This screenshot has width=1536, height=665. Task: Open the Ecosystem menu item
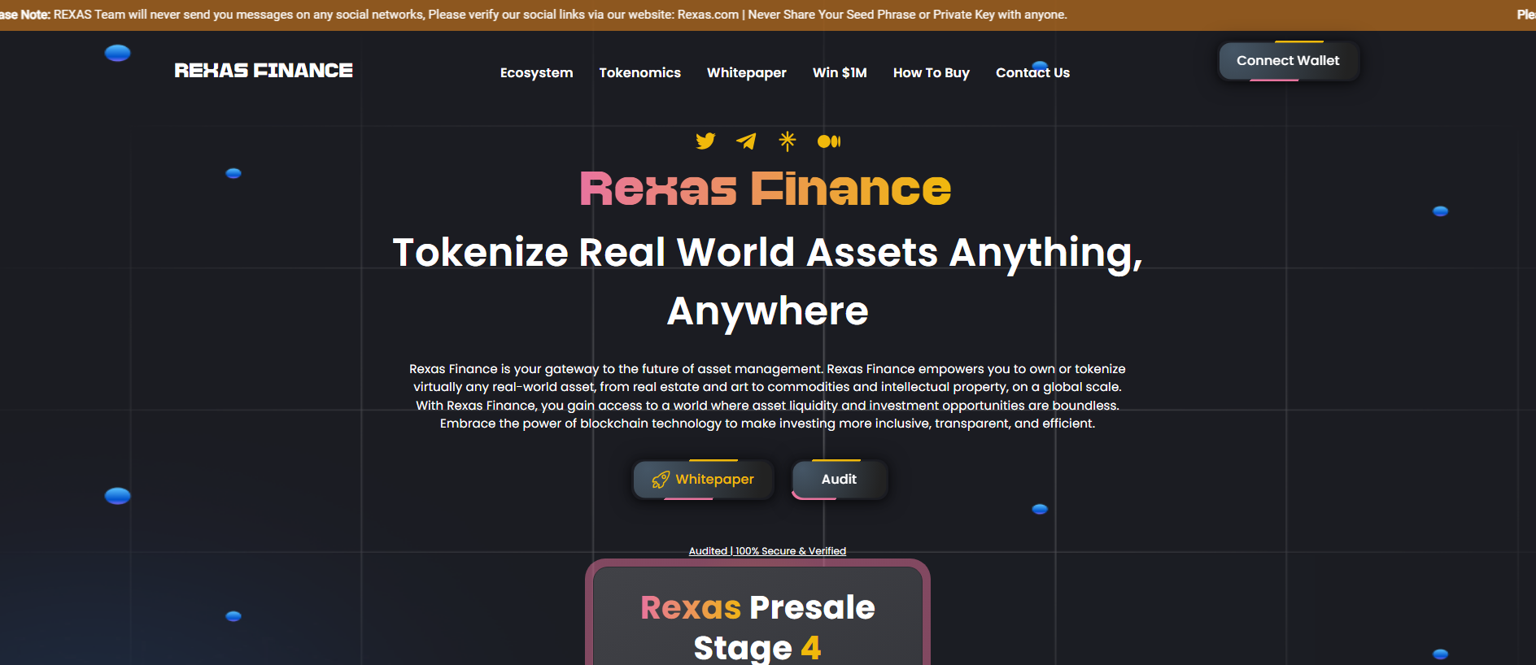point(536,72)
